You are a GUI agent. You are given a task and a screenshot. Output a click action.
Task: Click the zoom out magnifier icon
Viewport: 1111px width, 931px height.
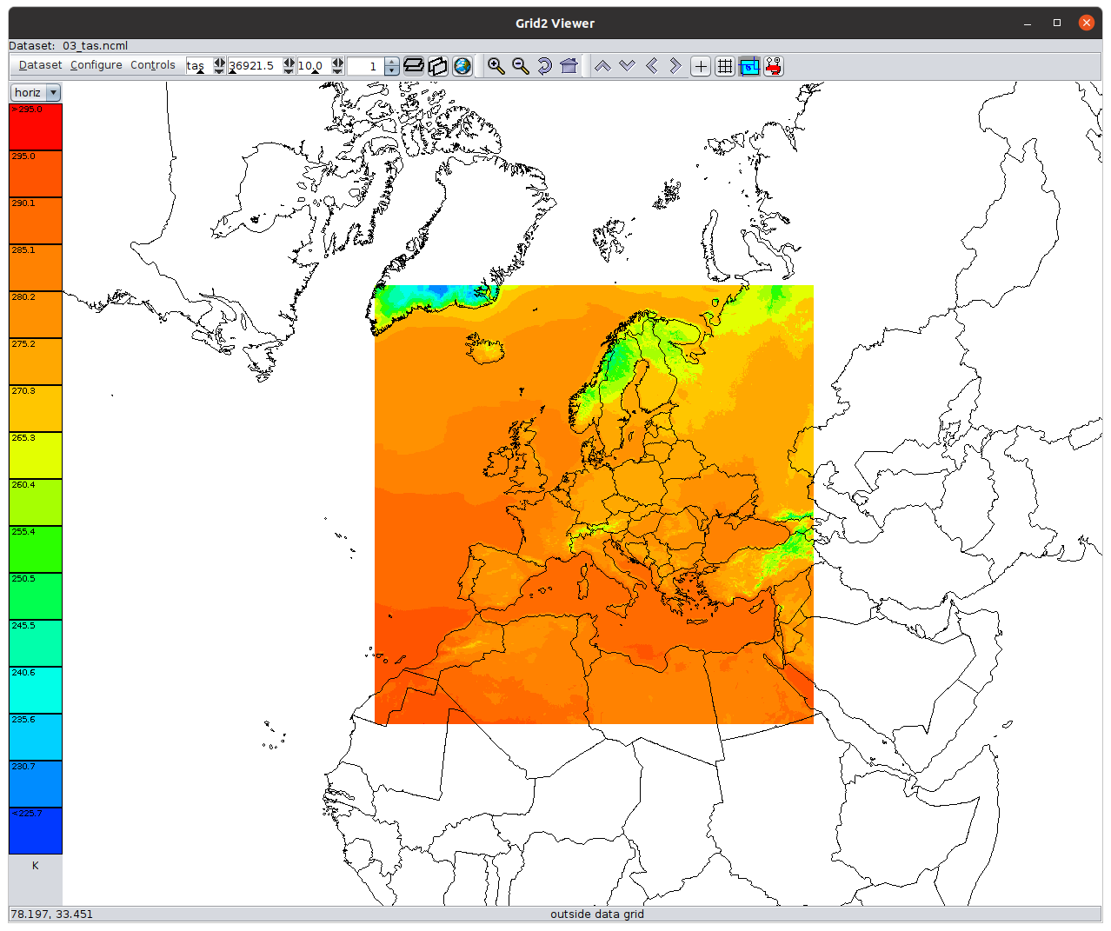[521, 66]
